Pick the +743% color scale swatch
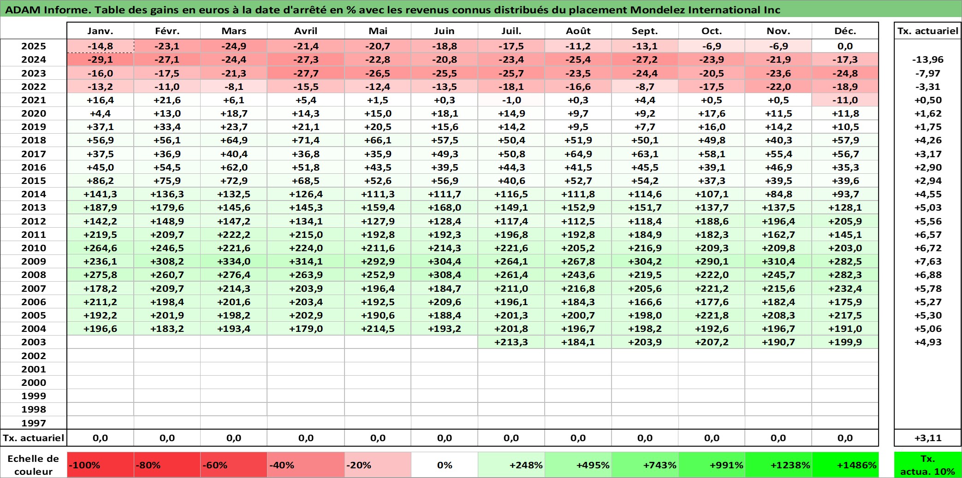Viewport: 962px width, 478px height. pyautogui.click(x=645, y=465)
